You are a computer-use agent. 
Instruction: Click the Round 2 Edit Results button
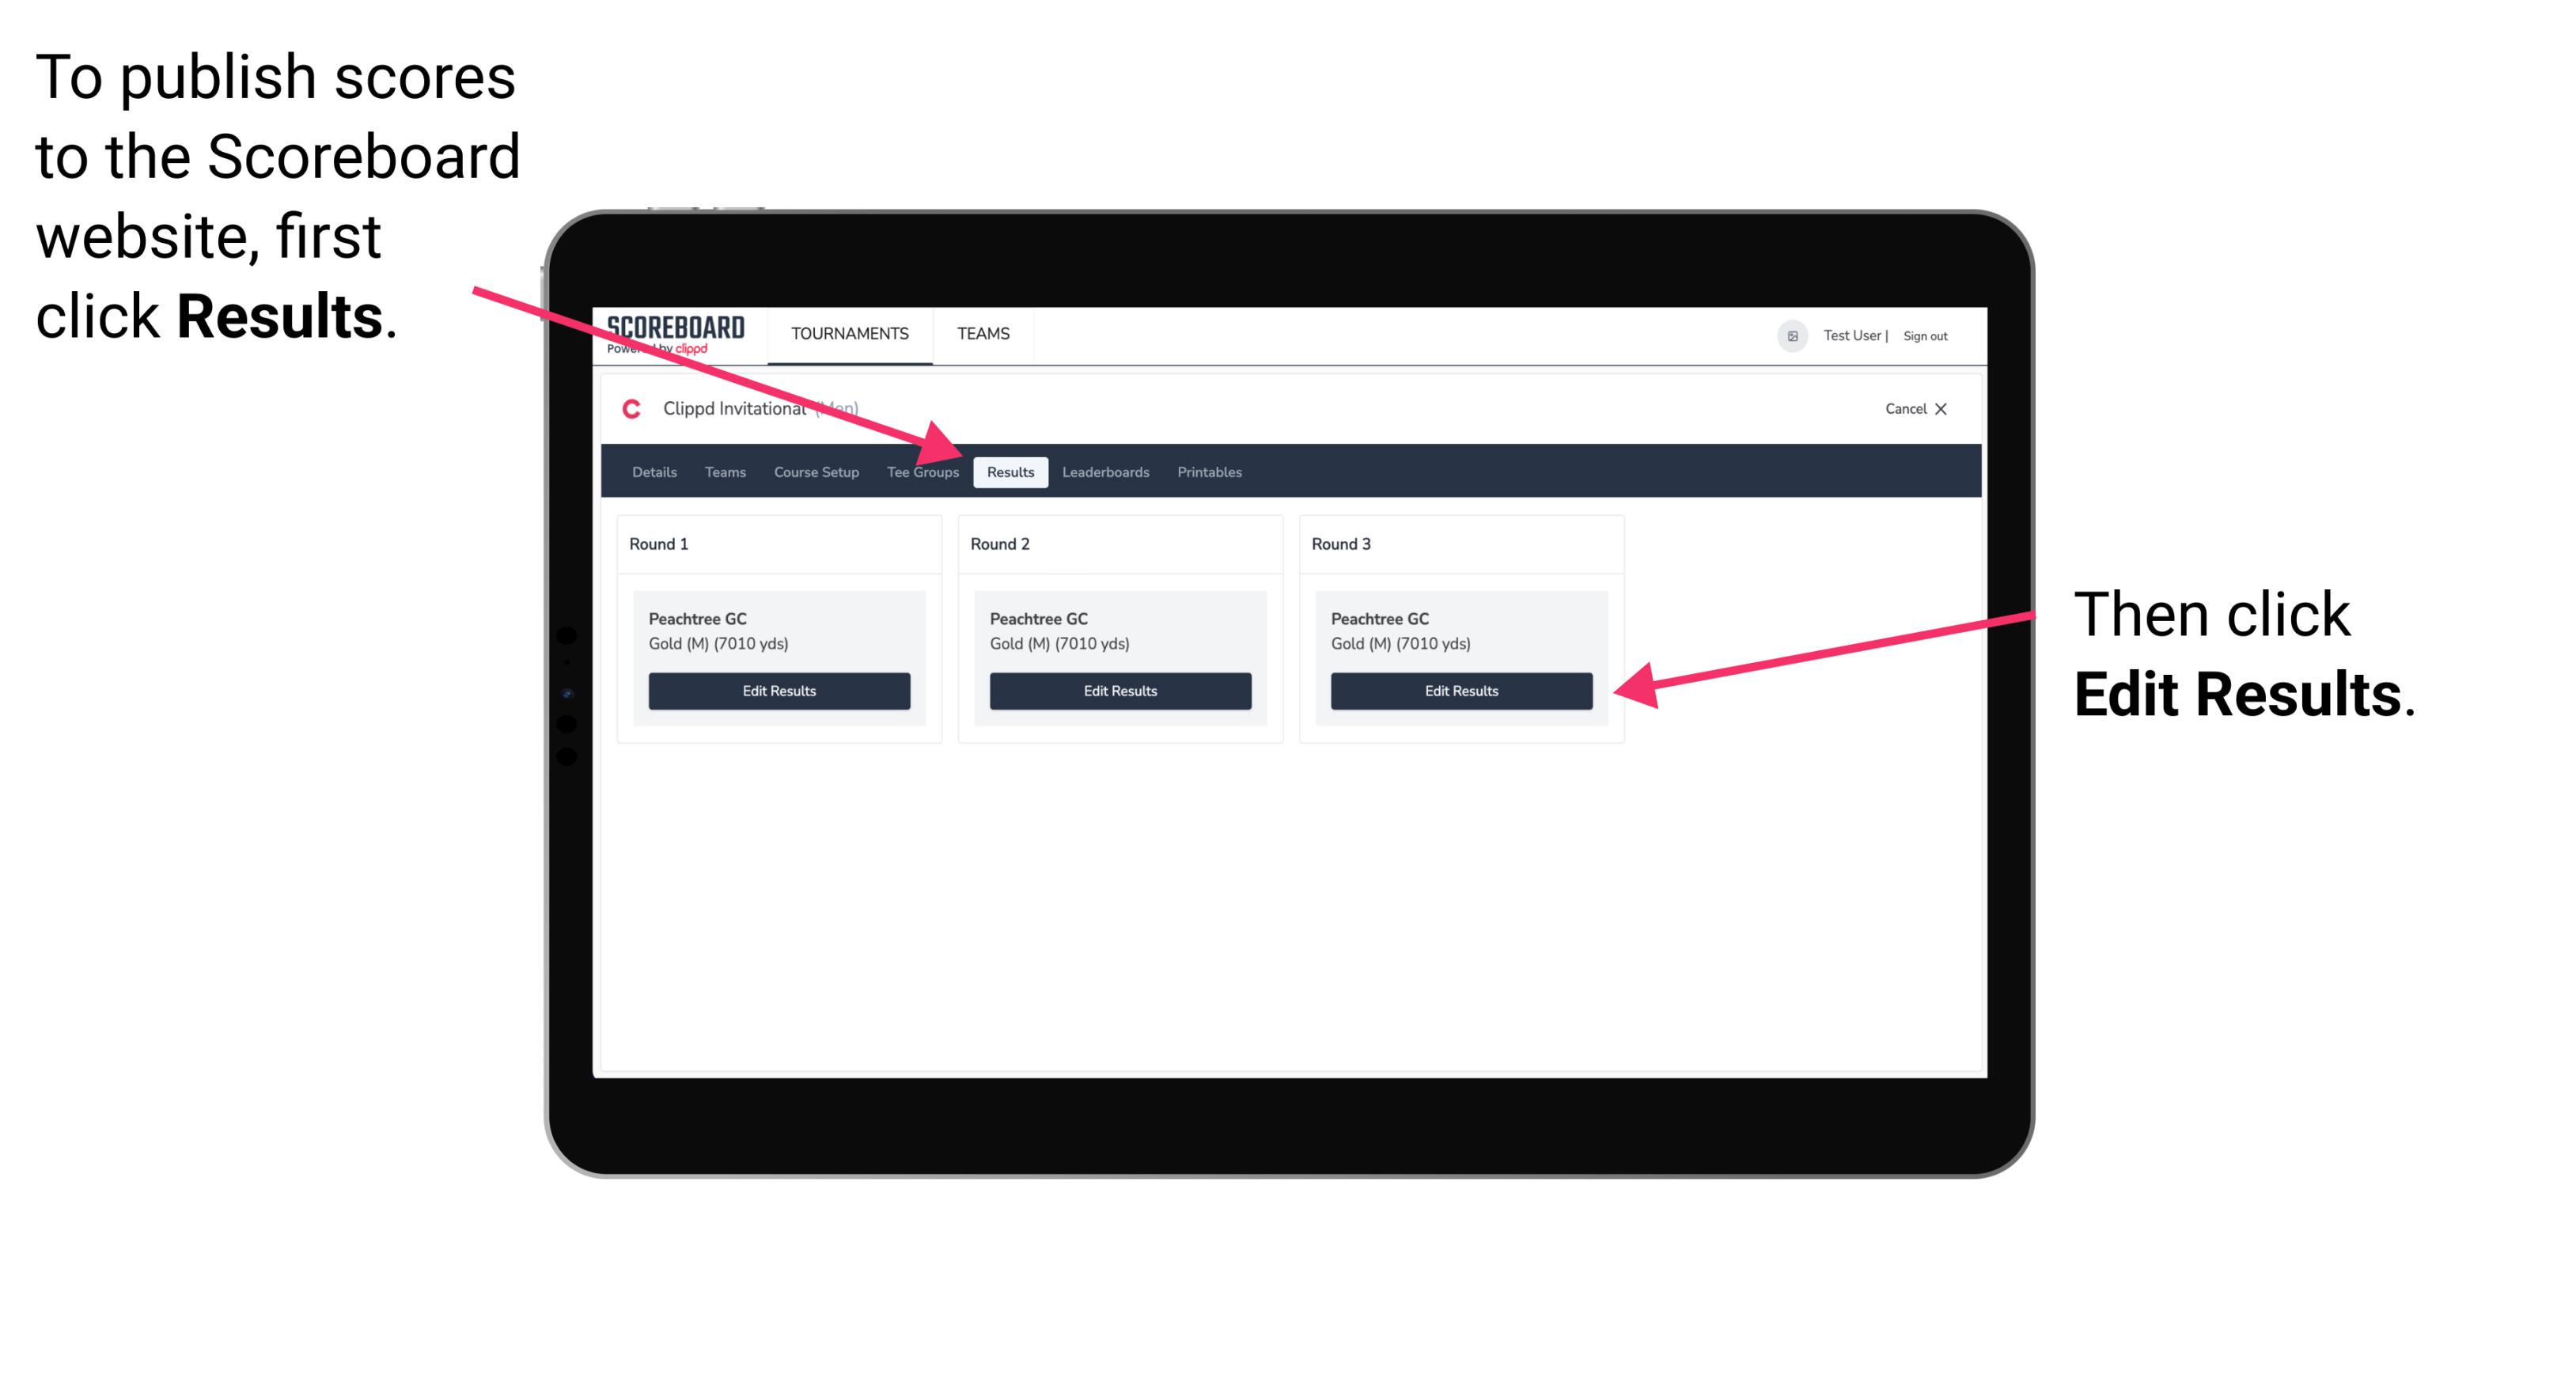pos(1119,691)
